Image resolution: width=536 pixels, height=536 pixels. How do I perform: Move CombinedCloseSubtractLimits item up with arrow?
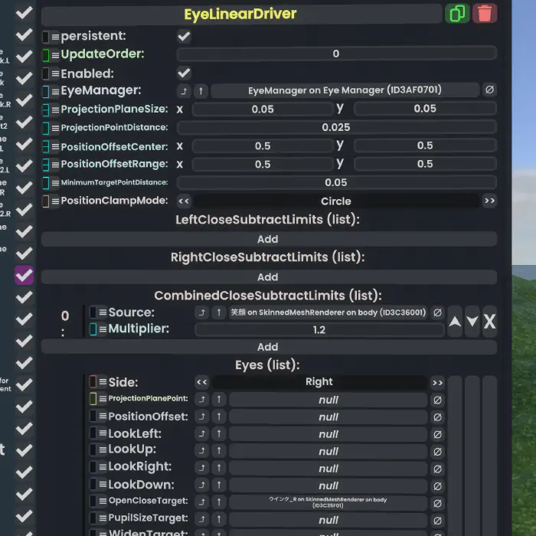click(x=455, y=322)
